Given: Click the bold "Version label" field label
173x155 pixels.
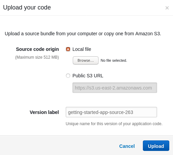Looking at the screenshot, I should pyautogui.click(x=44, y=112).
